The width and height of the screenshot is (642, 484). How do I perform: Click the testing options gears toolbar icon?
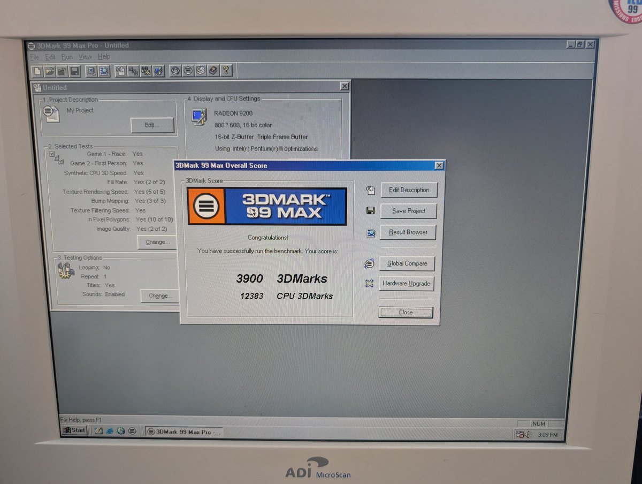click(x=146, y=71)
